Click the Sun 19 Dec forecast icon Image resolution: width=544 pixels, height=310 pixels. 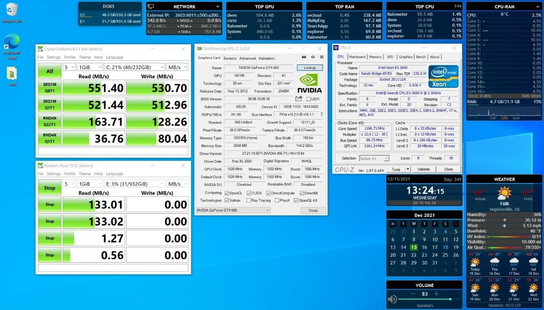pyautogui.click(x=475, y=288)
